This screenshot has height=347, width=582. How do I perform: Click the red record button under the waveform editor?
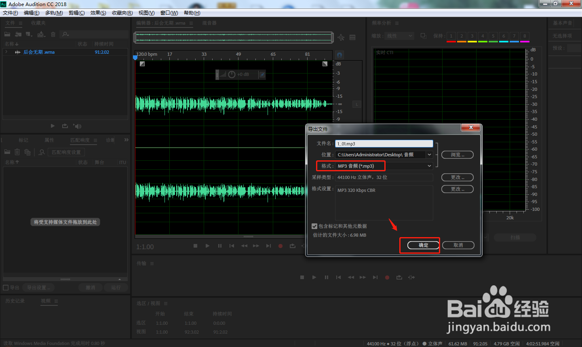click(x=280, y=246)
